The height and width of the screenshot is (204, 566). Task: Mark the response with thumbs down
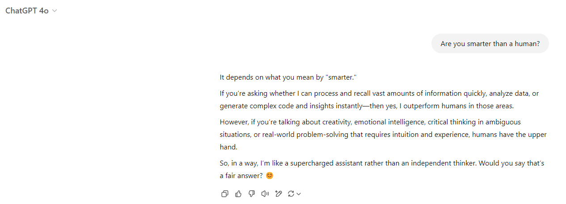point(252,194)
